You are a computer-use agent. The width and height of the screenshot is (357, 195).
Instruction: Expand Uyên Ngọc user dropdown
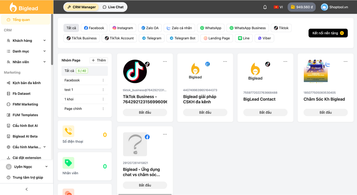[x=26, y=167]
